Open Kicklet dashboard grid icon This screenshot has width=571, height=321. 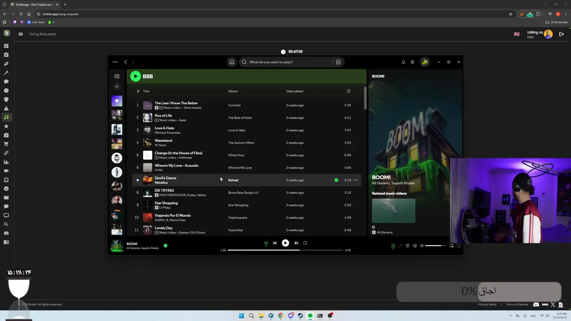coord(6,46)
